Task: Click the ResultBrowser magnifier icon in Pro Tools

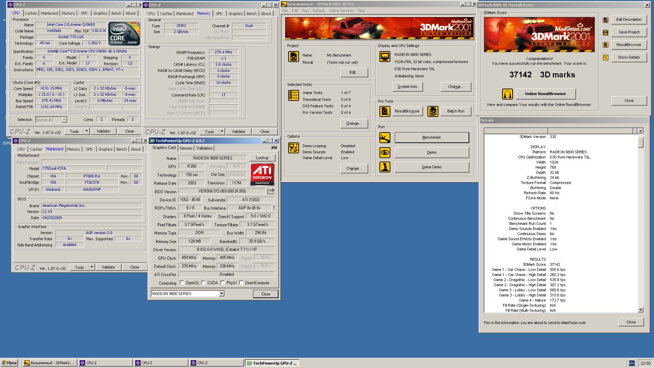Action: [x=385, y=111]
